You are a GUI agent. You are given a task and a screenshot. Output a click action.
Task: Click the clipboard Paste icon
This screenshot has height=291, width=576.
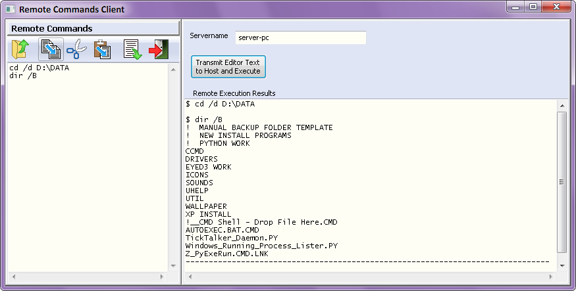click(101, 49)
